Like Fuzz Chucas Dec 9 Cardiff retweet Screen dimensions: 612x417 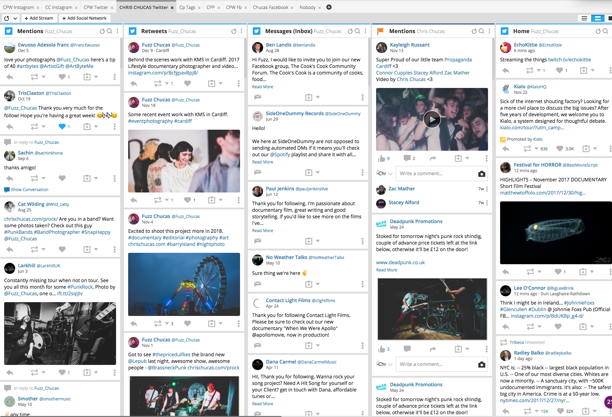point(188,83)
